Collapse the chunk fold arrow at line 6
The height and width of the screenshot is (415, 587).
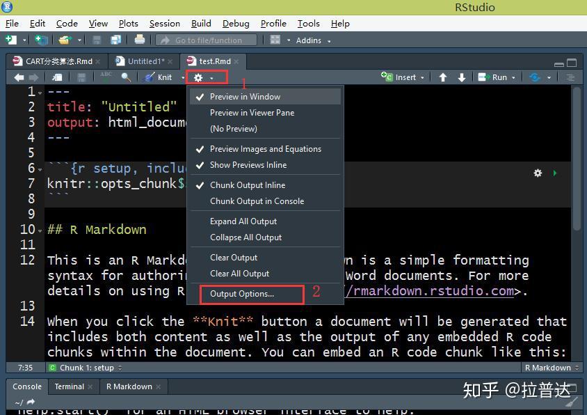(40, 169)
